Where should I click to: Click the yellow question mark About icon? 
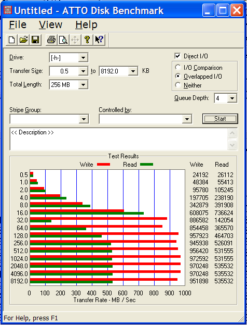[x=87, y=40]
